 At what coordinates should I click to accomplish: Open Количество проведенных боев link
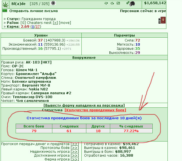pyautogui.click(x=95, y=110)
